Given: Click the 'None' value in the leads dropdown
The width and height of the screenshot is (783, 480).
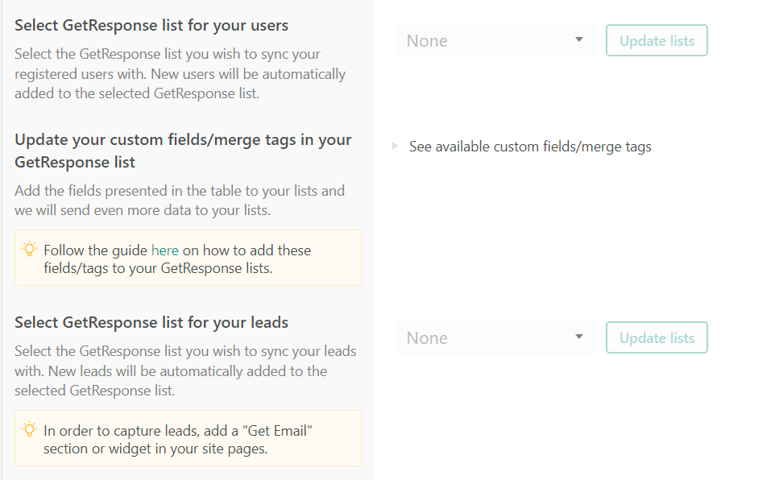Looking at the screenshot, I should click(427, 338).
